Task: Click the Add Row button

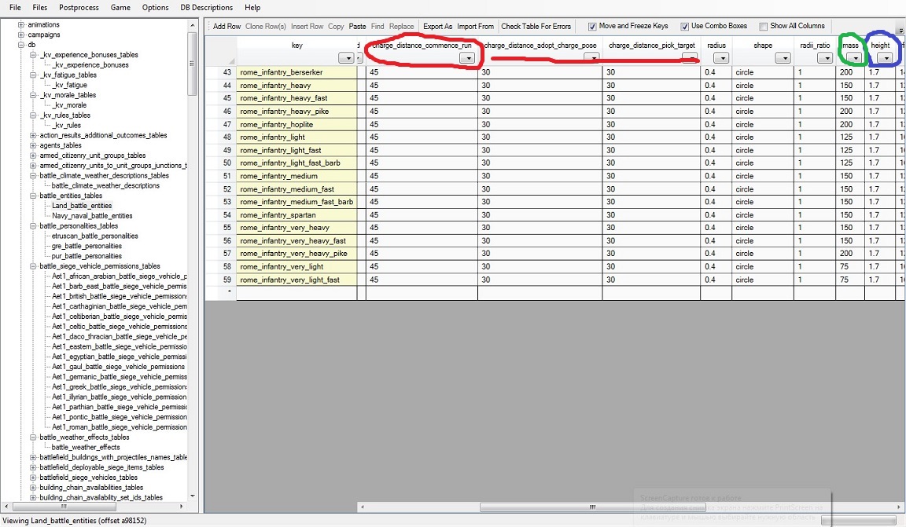Action: pos(226,27)
